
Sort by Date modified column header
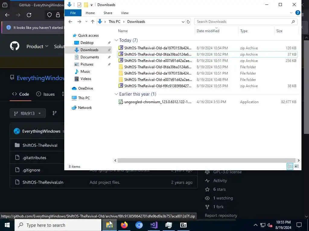tap(208, 31)
